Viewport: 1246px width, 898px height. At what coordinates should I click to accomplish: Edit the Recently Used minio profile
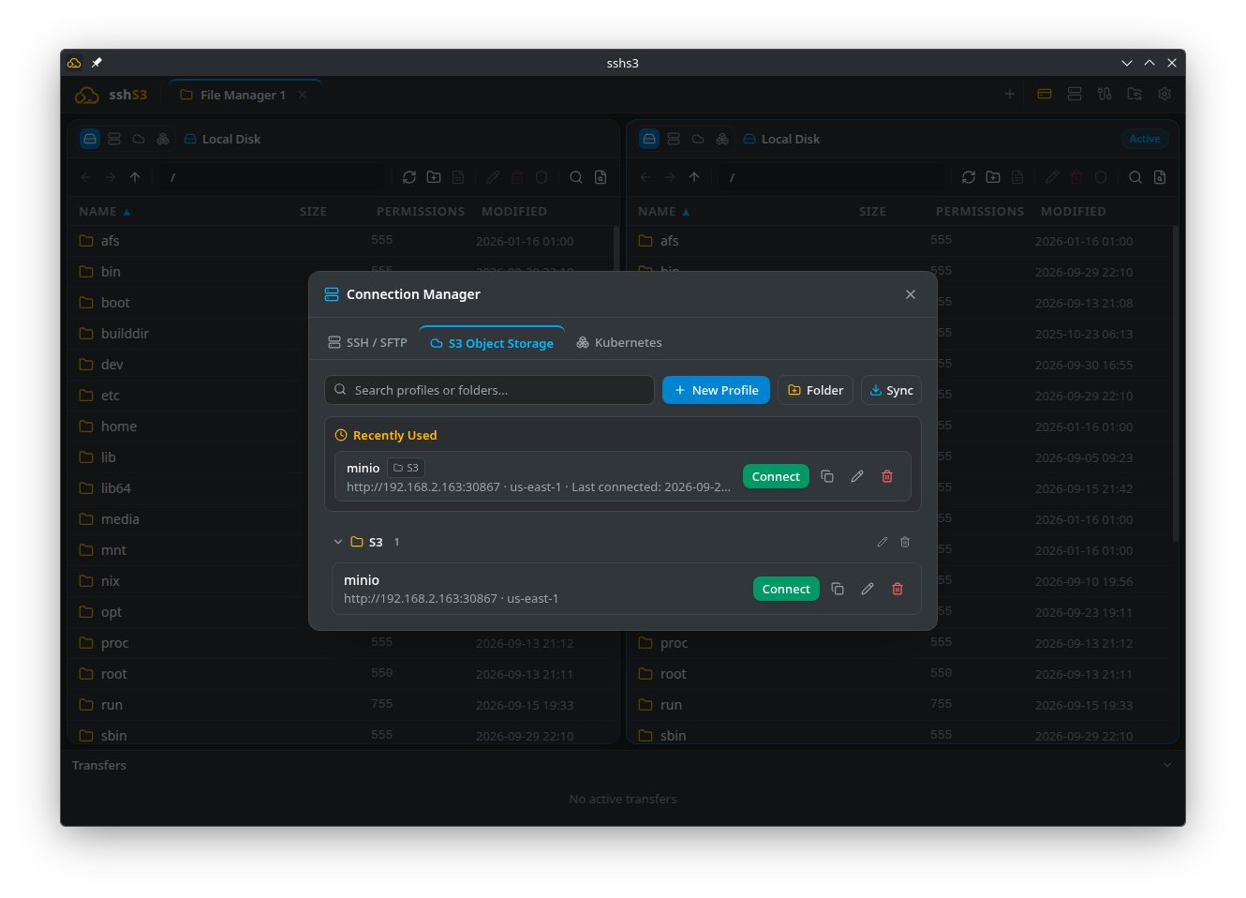click(x=857, y=476)
